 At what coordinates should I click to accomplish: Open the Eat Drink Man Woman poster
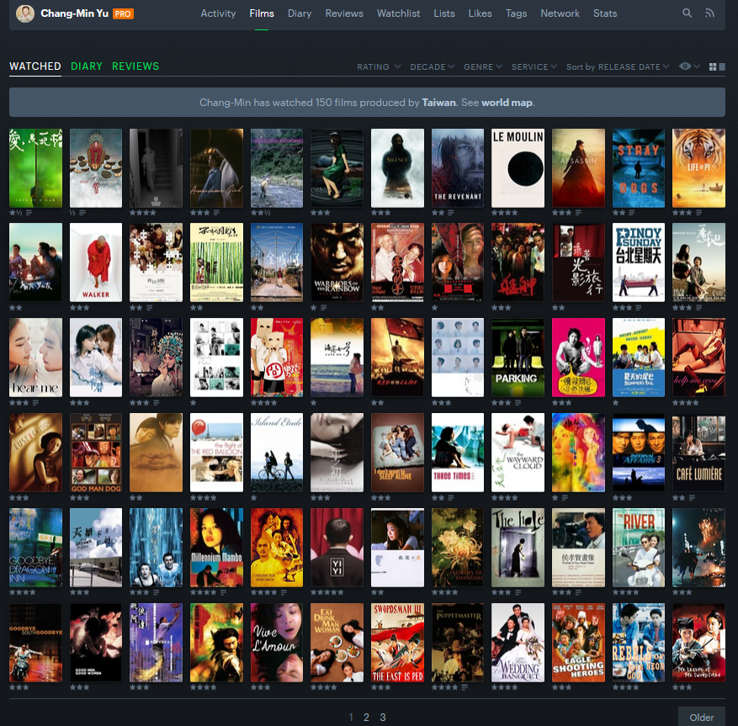coord(337,643)
